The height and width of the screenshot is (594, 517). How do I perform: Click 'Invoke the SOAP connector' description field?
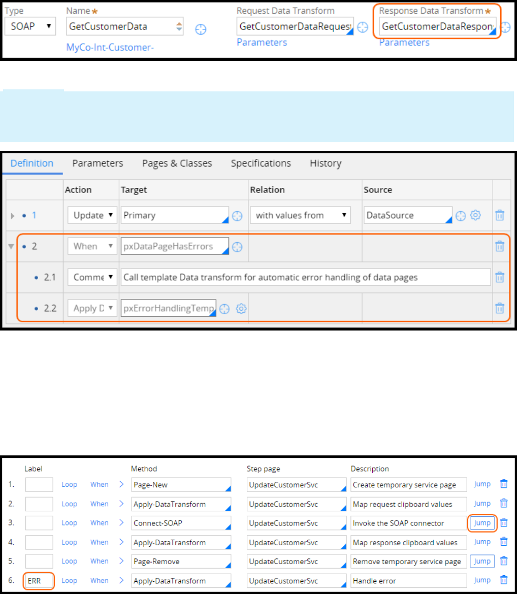click(409, 523)
